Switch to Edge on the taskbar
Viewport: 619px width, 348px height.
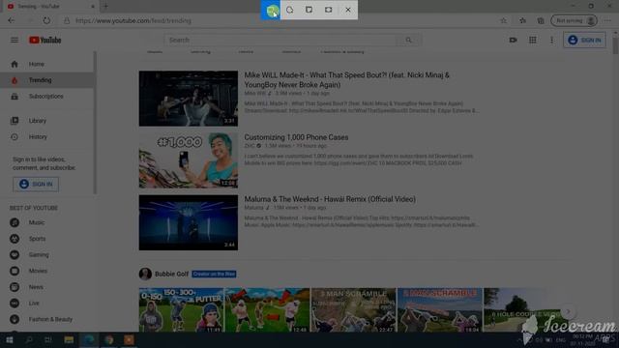pos(89,340)
